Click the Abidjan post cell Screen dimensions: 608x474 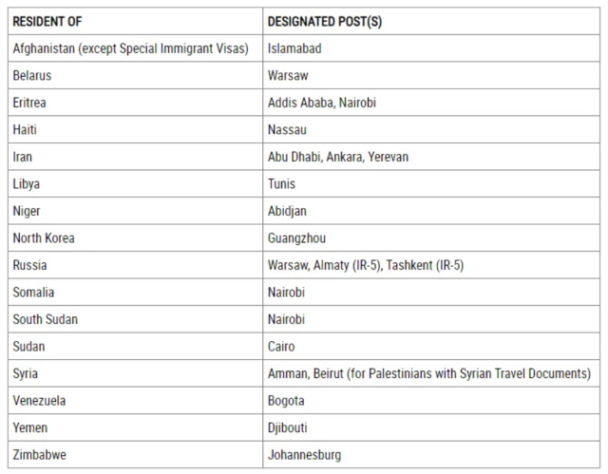click(431, 211)
